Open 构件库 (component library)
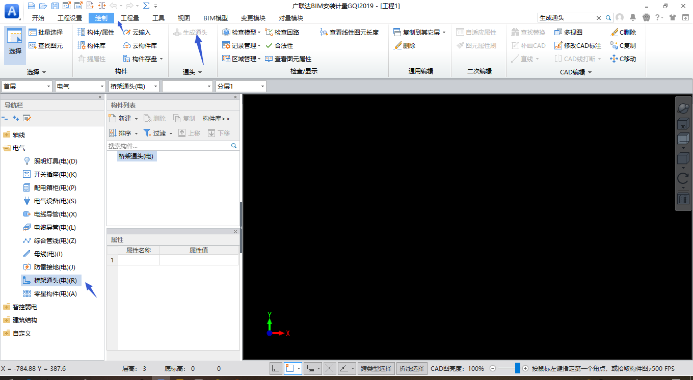The width and height of the screenshot is (693, 380). click(x=91, y=45)
